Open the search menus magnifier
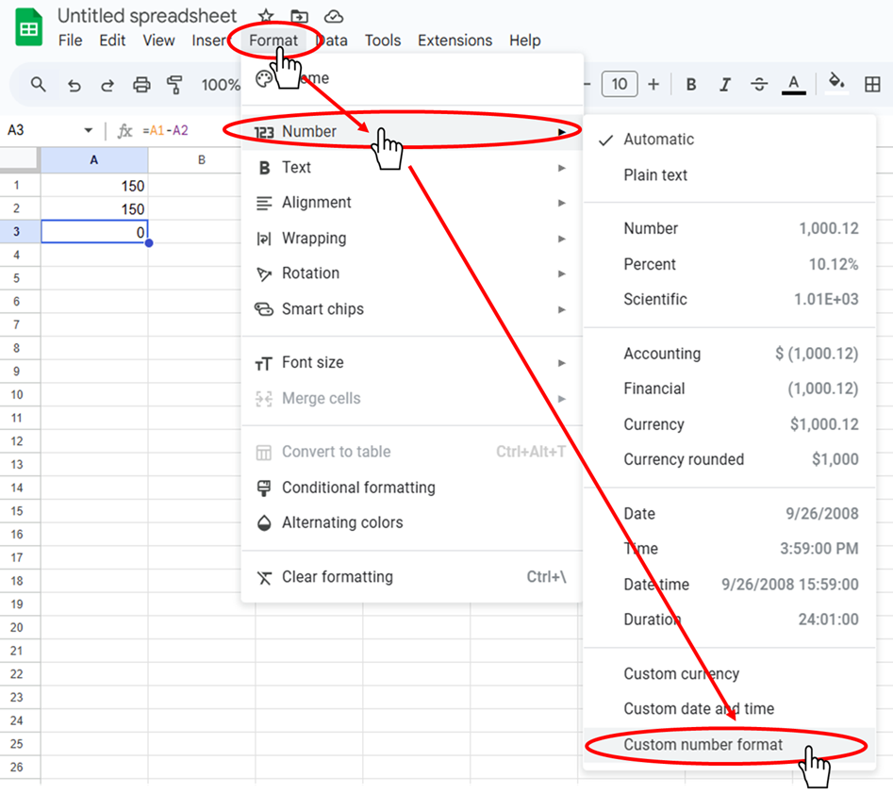The height and width of the screenshot is (794, 893). pos(38,85)
